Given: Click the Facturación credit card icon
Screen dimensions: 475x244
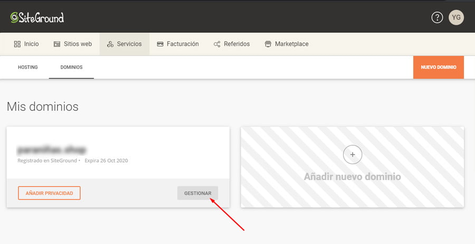Looking at the screenshot, I should pos(160,44).
